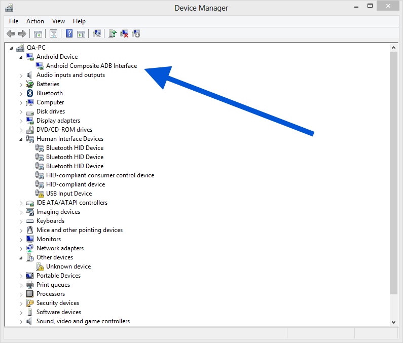The height and width of the screenshot is (343, 403).
Task: Expand Audio inputs and outputs
Action: pos(21,75)
